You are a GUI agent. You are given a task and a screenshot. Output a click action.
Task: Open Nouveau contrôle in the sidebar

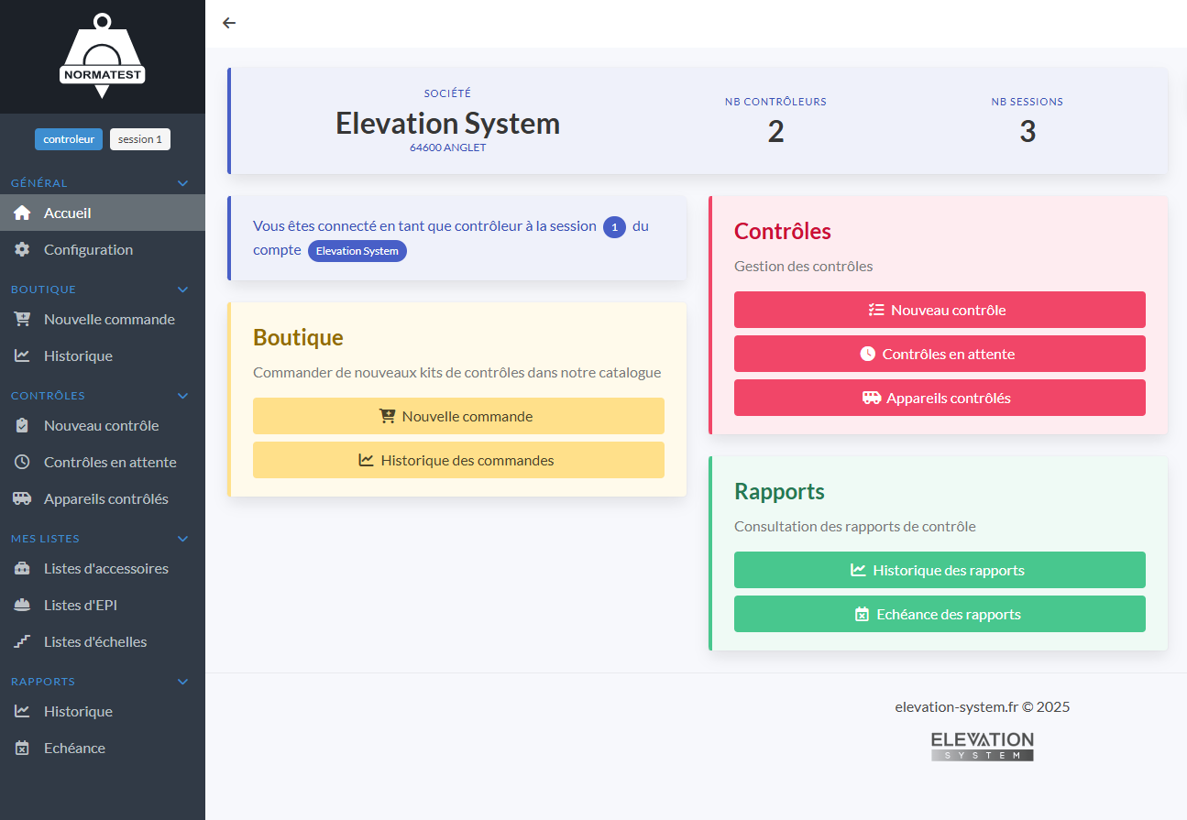[103, 425]
